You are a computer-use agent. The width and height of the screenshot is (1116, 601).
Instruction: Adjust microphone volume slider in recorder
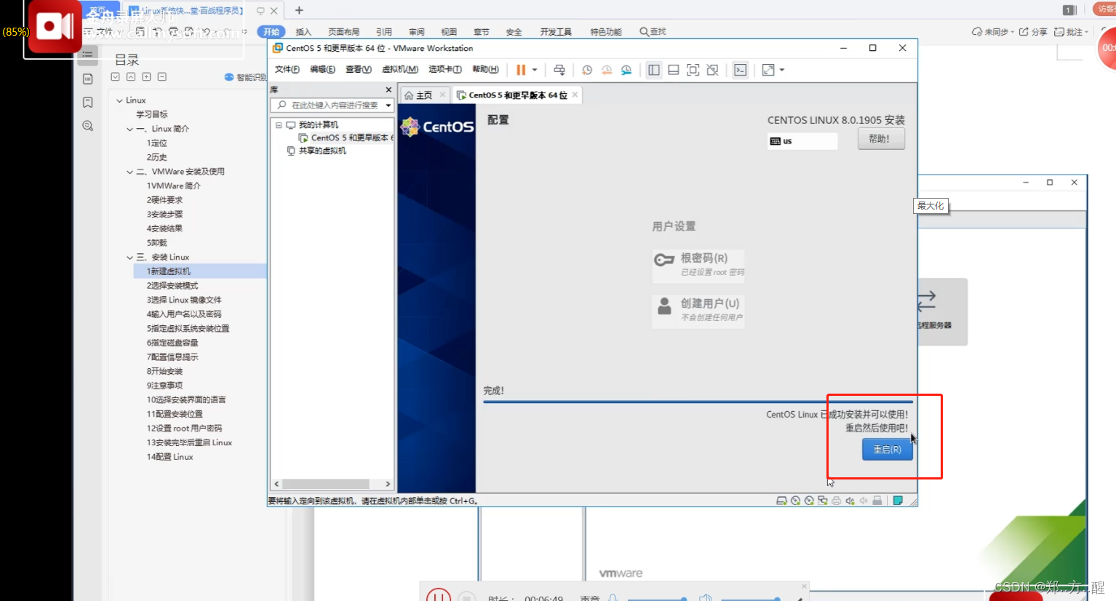click(658, 599)
